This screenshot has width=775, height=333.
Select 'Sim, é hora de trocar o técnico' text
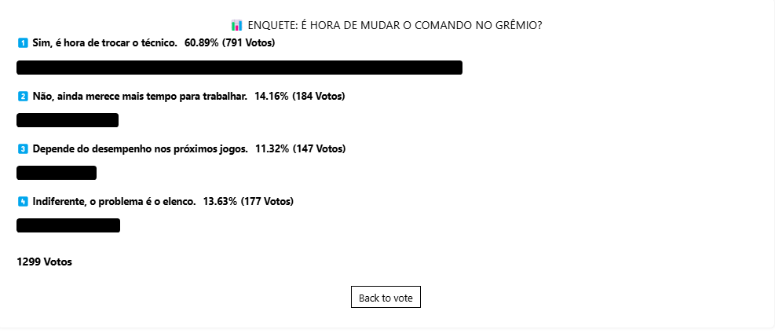(104, 43)
